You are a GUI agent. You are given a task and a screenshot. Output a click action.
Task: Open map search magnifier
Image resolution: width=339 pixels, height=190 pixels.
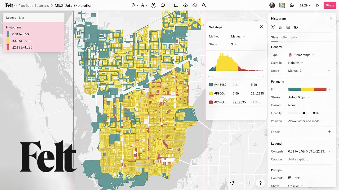(x=204, y=5)
